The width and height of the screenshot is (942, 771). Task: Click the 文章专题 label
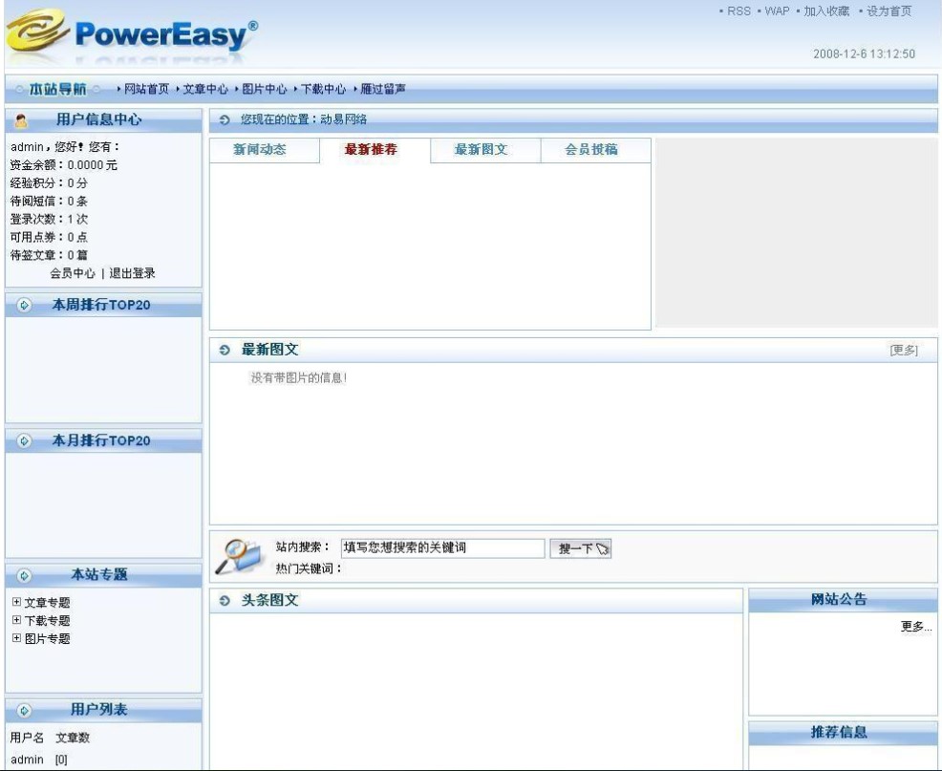[48, 603]
